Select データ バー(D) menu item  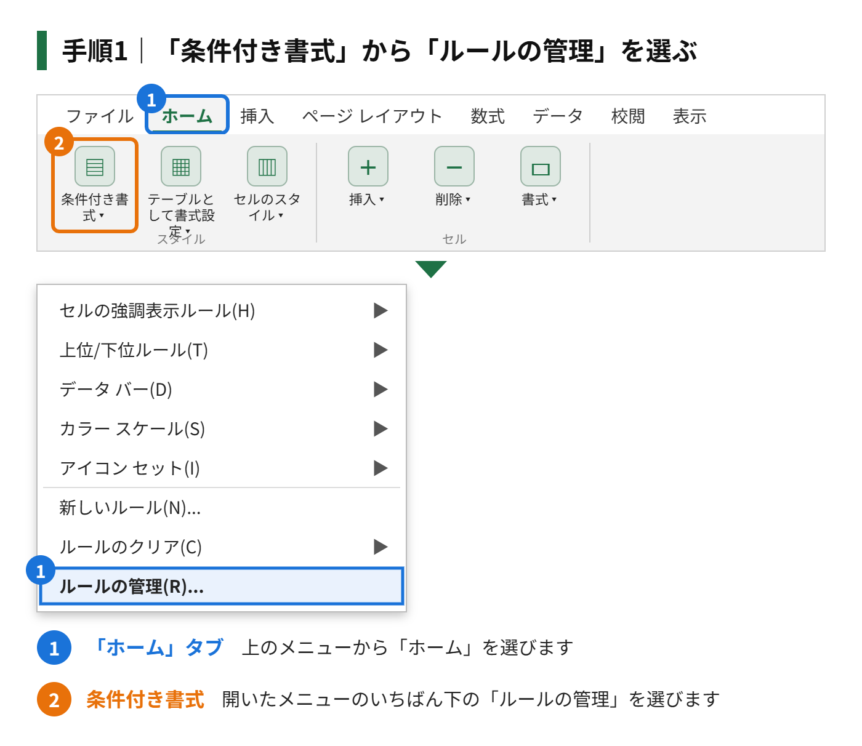(222, 390)
